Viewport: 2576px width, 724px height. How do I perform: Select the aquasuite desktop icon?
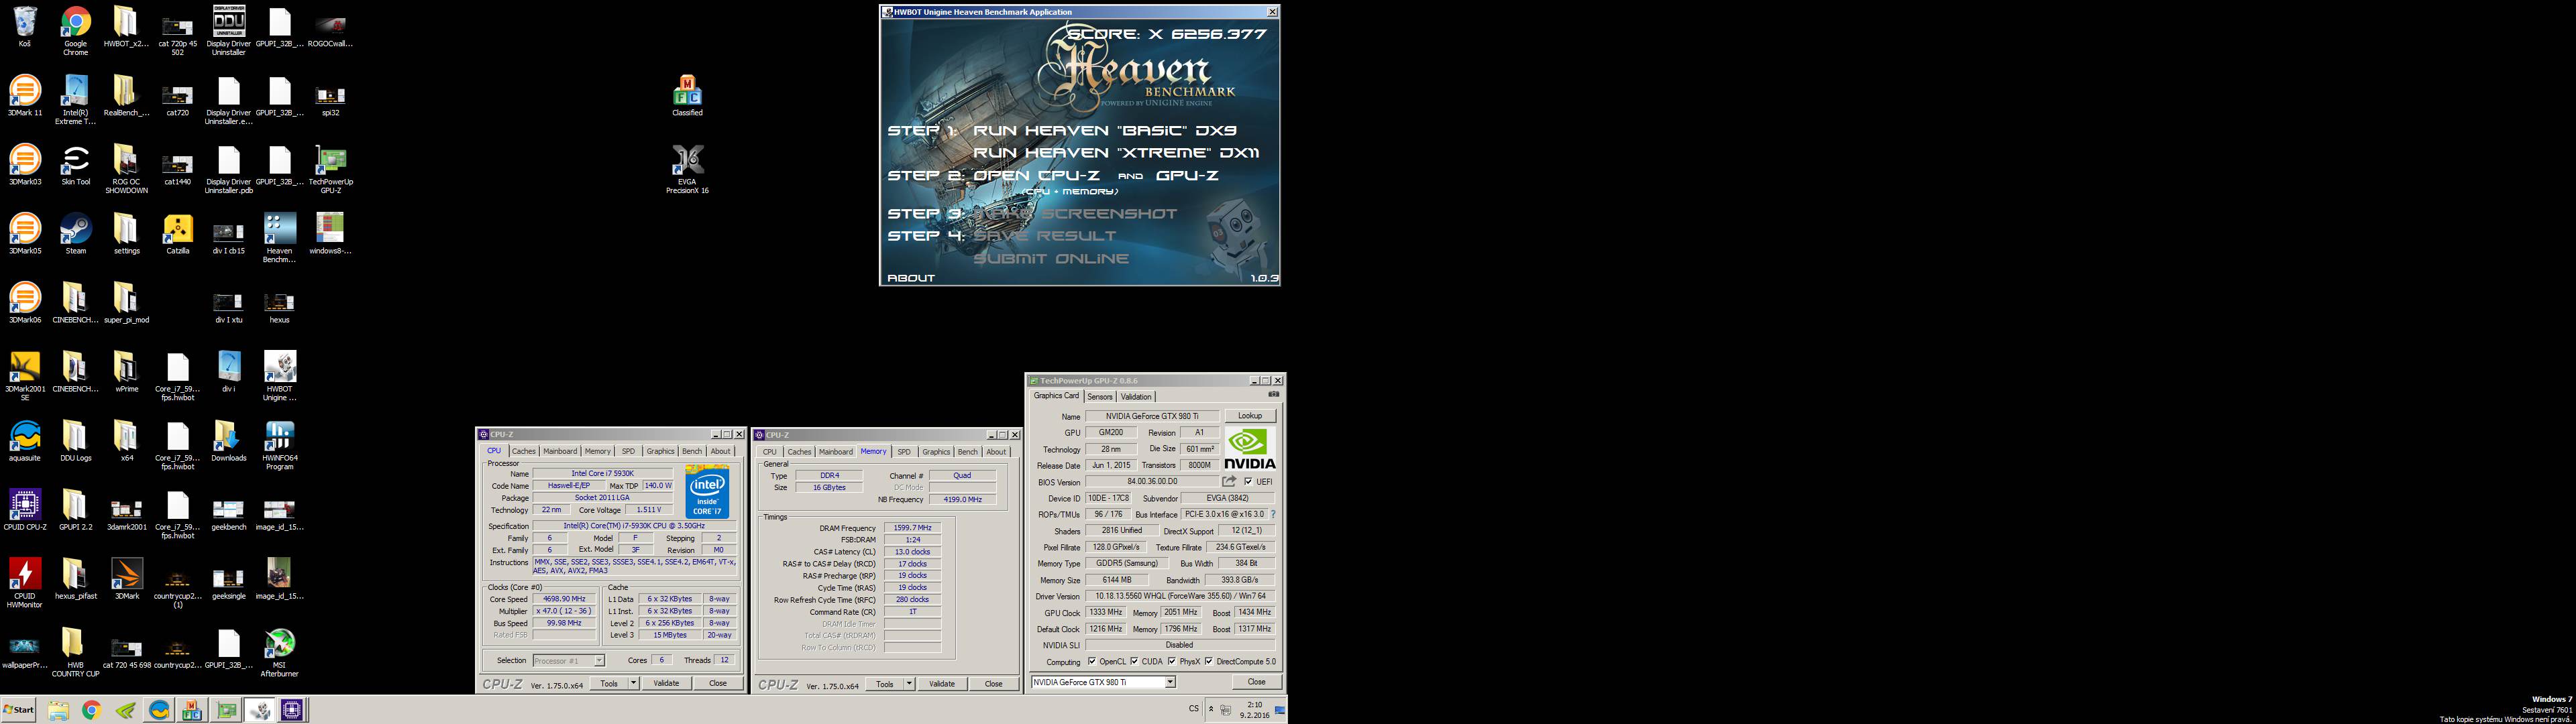(25, 441)
